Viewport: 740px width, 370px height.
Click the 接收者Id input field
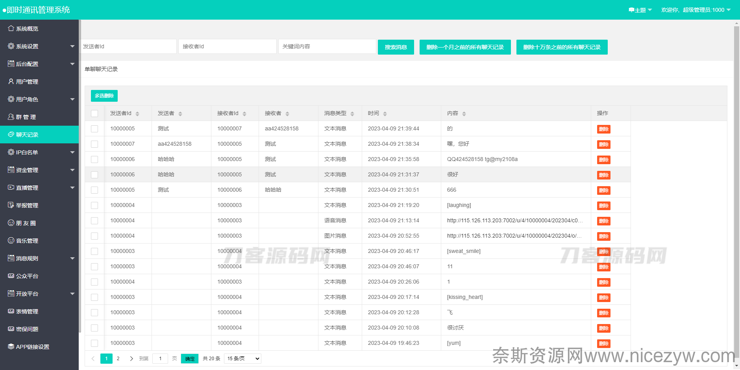point(228,46)
